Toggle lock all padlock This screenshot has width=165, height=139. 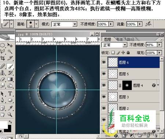pos(128,53)
